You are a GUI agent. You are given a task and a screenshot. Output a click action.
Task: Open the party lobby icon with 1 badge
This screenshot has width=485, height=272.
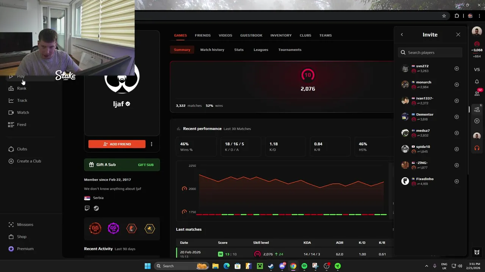pyautogui.click(x=477, y=110)
